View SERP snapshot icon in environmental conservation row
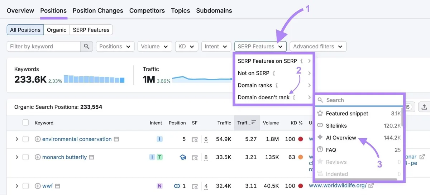The image size is (430, 195). pyautogui.click(x=195, y=139)
